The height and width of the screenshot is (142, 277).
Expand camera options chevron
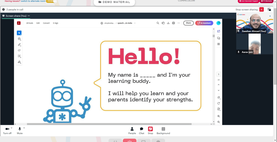[12, 128]
